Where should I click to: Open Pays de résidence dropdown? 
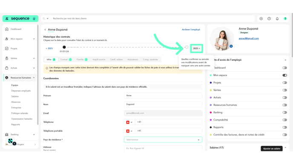coord(163,140)
